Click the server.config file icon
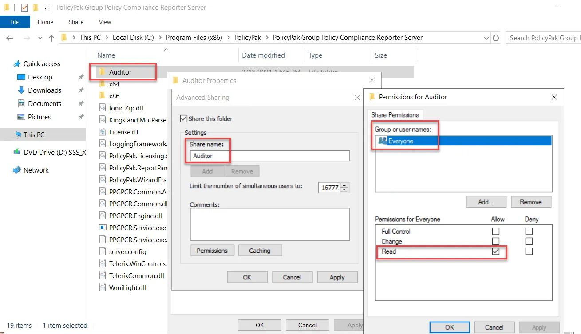This screenshot has width=581, height=334. pos(102,252)
